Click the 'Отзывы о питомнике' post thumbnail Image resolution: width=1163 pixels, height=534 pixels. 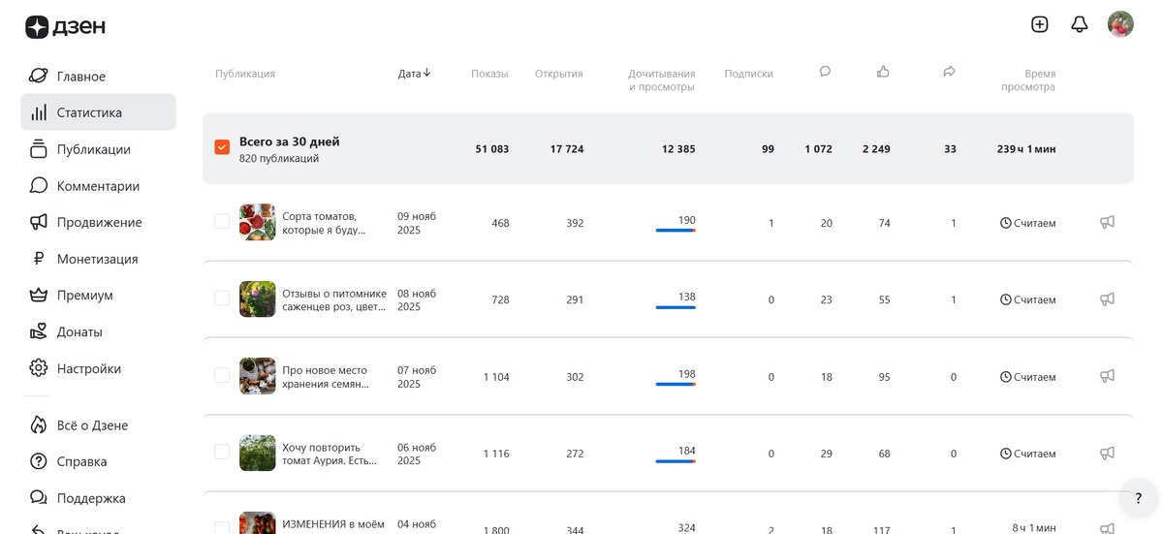tap(258, 299)
